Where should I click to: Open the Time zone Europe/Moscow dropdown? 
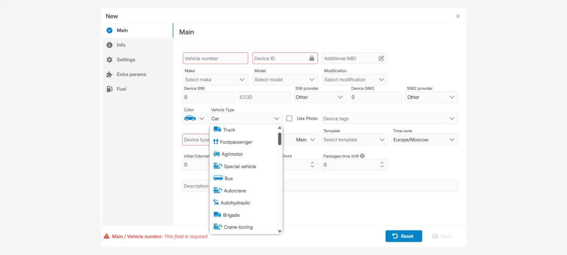tap(424, 140)
